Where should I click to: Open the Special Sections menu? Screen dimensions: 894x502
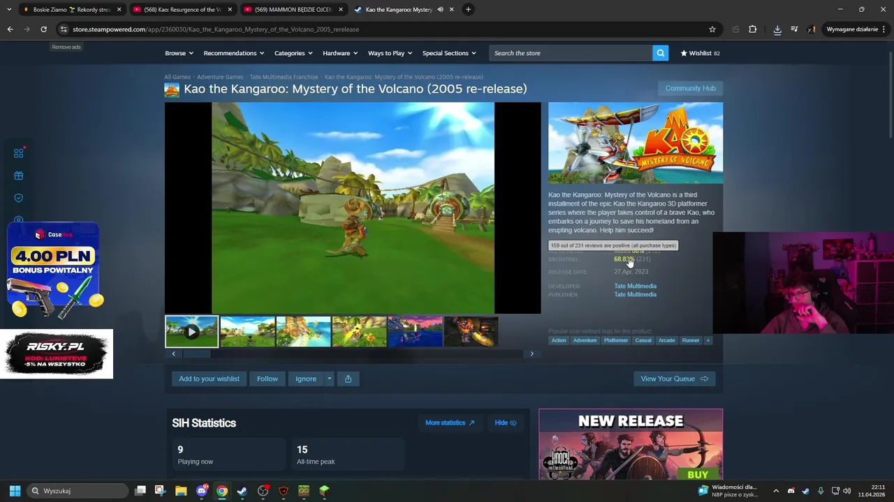click(449, 53)
